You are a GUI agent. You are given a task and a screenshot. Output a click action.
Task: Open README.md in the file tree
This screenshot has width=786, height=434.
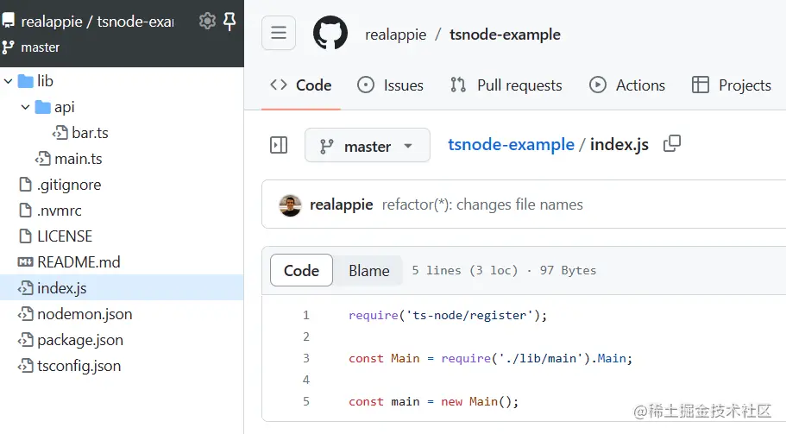coord(69,262)
